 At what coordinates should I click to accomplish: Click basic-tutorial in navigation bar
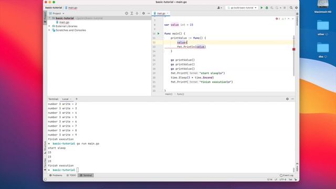[54, 8]
